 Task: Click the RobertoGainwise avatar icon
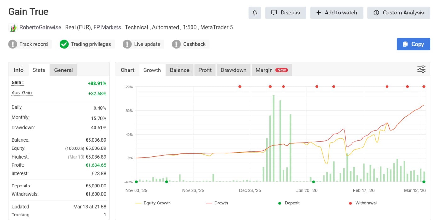point(13,28)
